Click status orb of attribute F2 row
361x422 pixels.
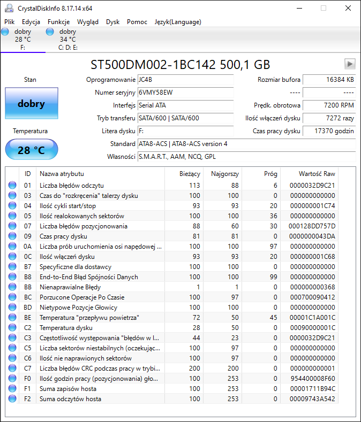pos(12,398)
